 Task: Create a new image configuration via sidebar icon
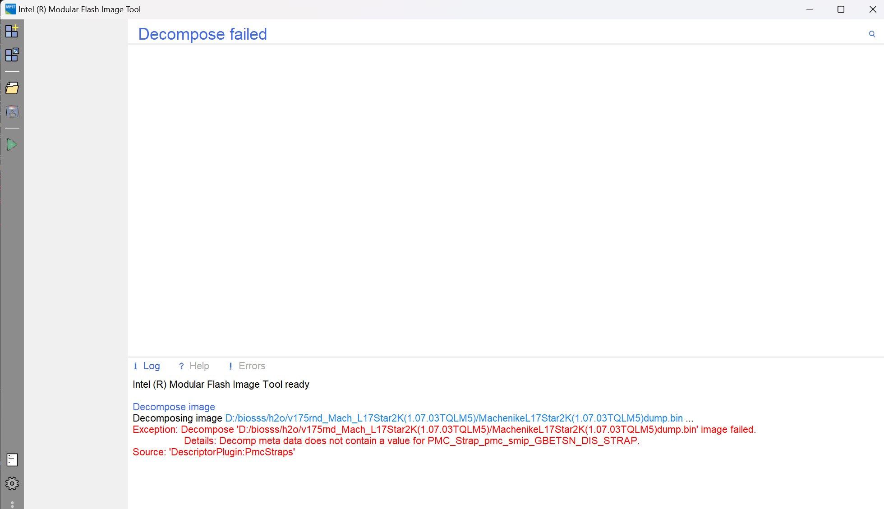click(x=12, y=31)
